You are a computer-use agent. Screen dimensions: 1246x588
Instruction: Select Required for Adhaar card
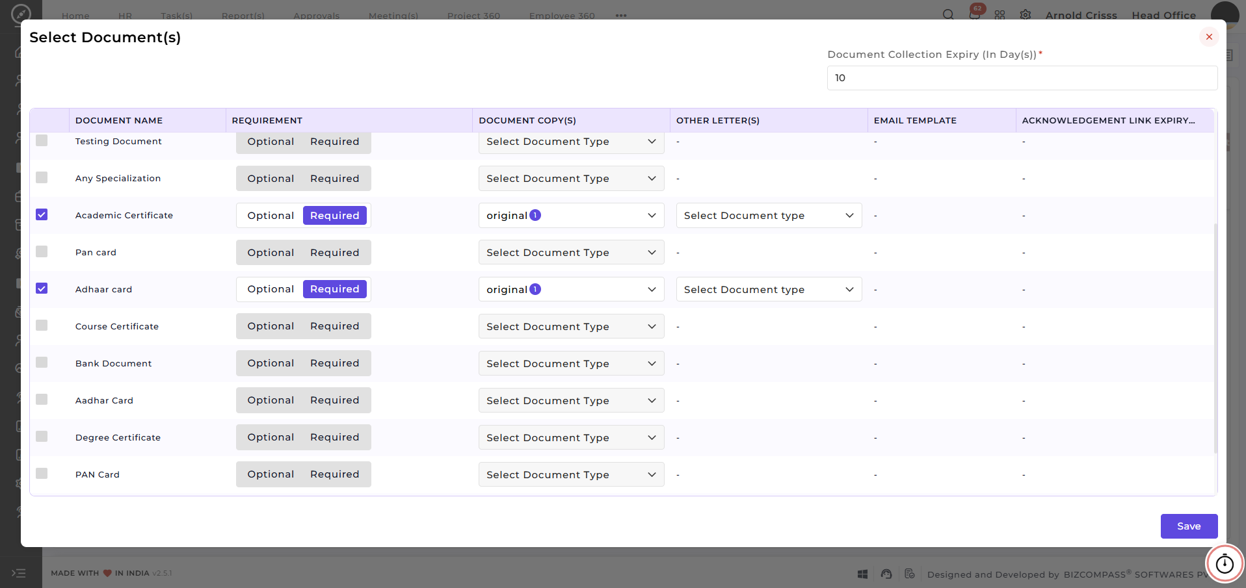pos(334,289)
